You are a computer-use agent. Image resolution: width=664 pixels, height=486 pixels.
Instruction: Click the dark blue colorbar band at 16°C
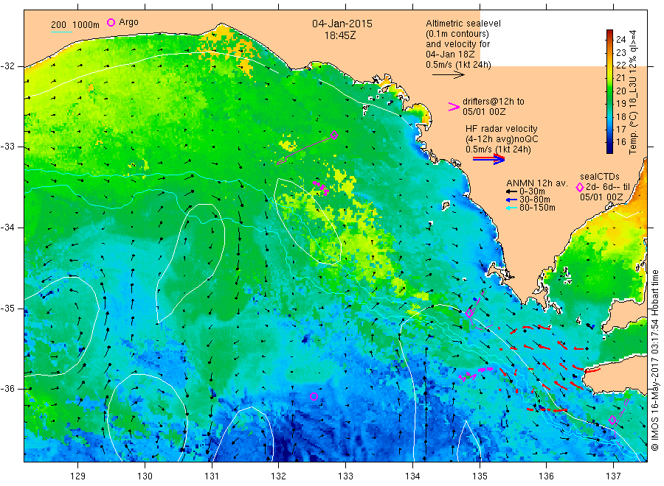(x=609, y=142)
